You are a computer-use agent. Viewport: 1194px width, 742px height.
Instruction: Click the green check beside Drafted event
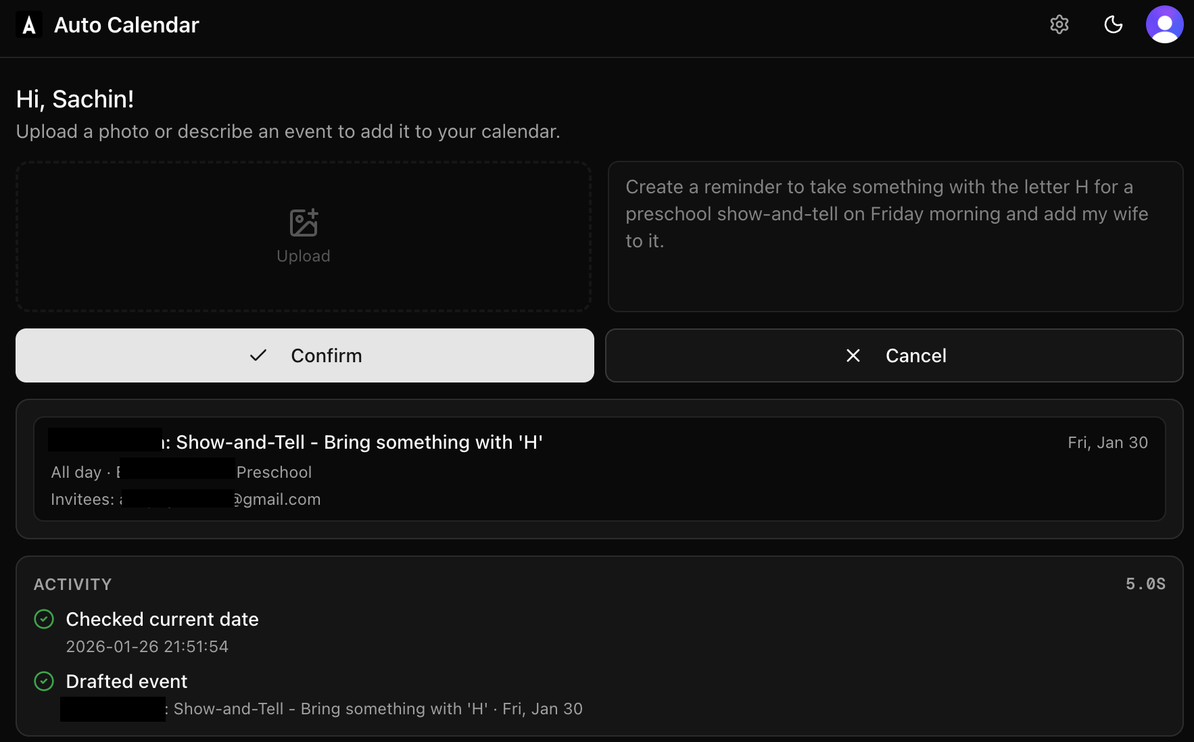tap(44, 681)
